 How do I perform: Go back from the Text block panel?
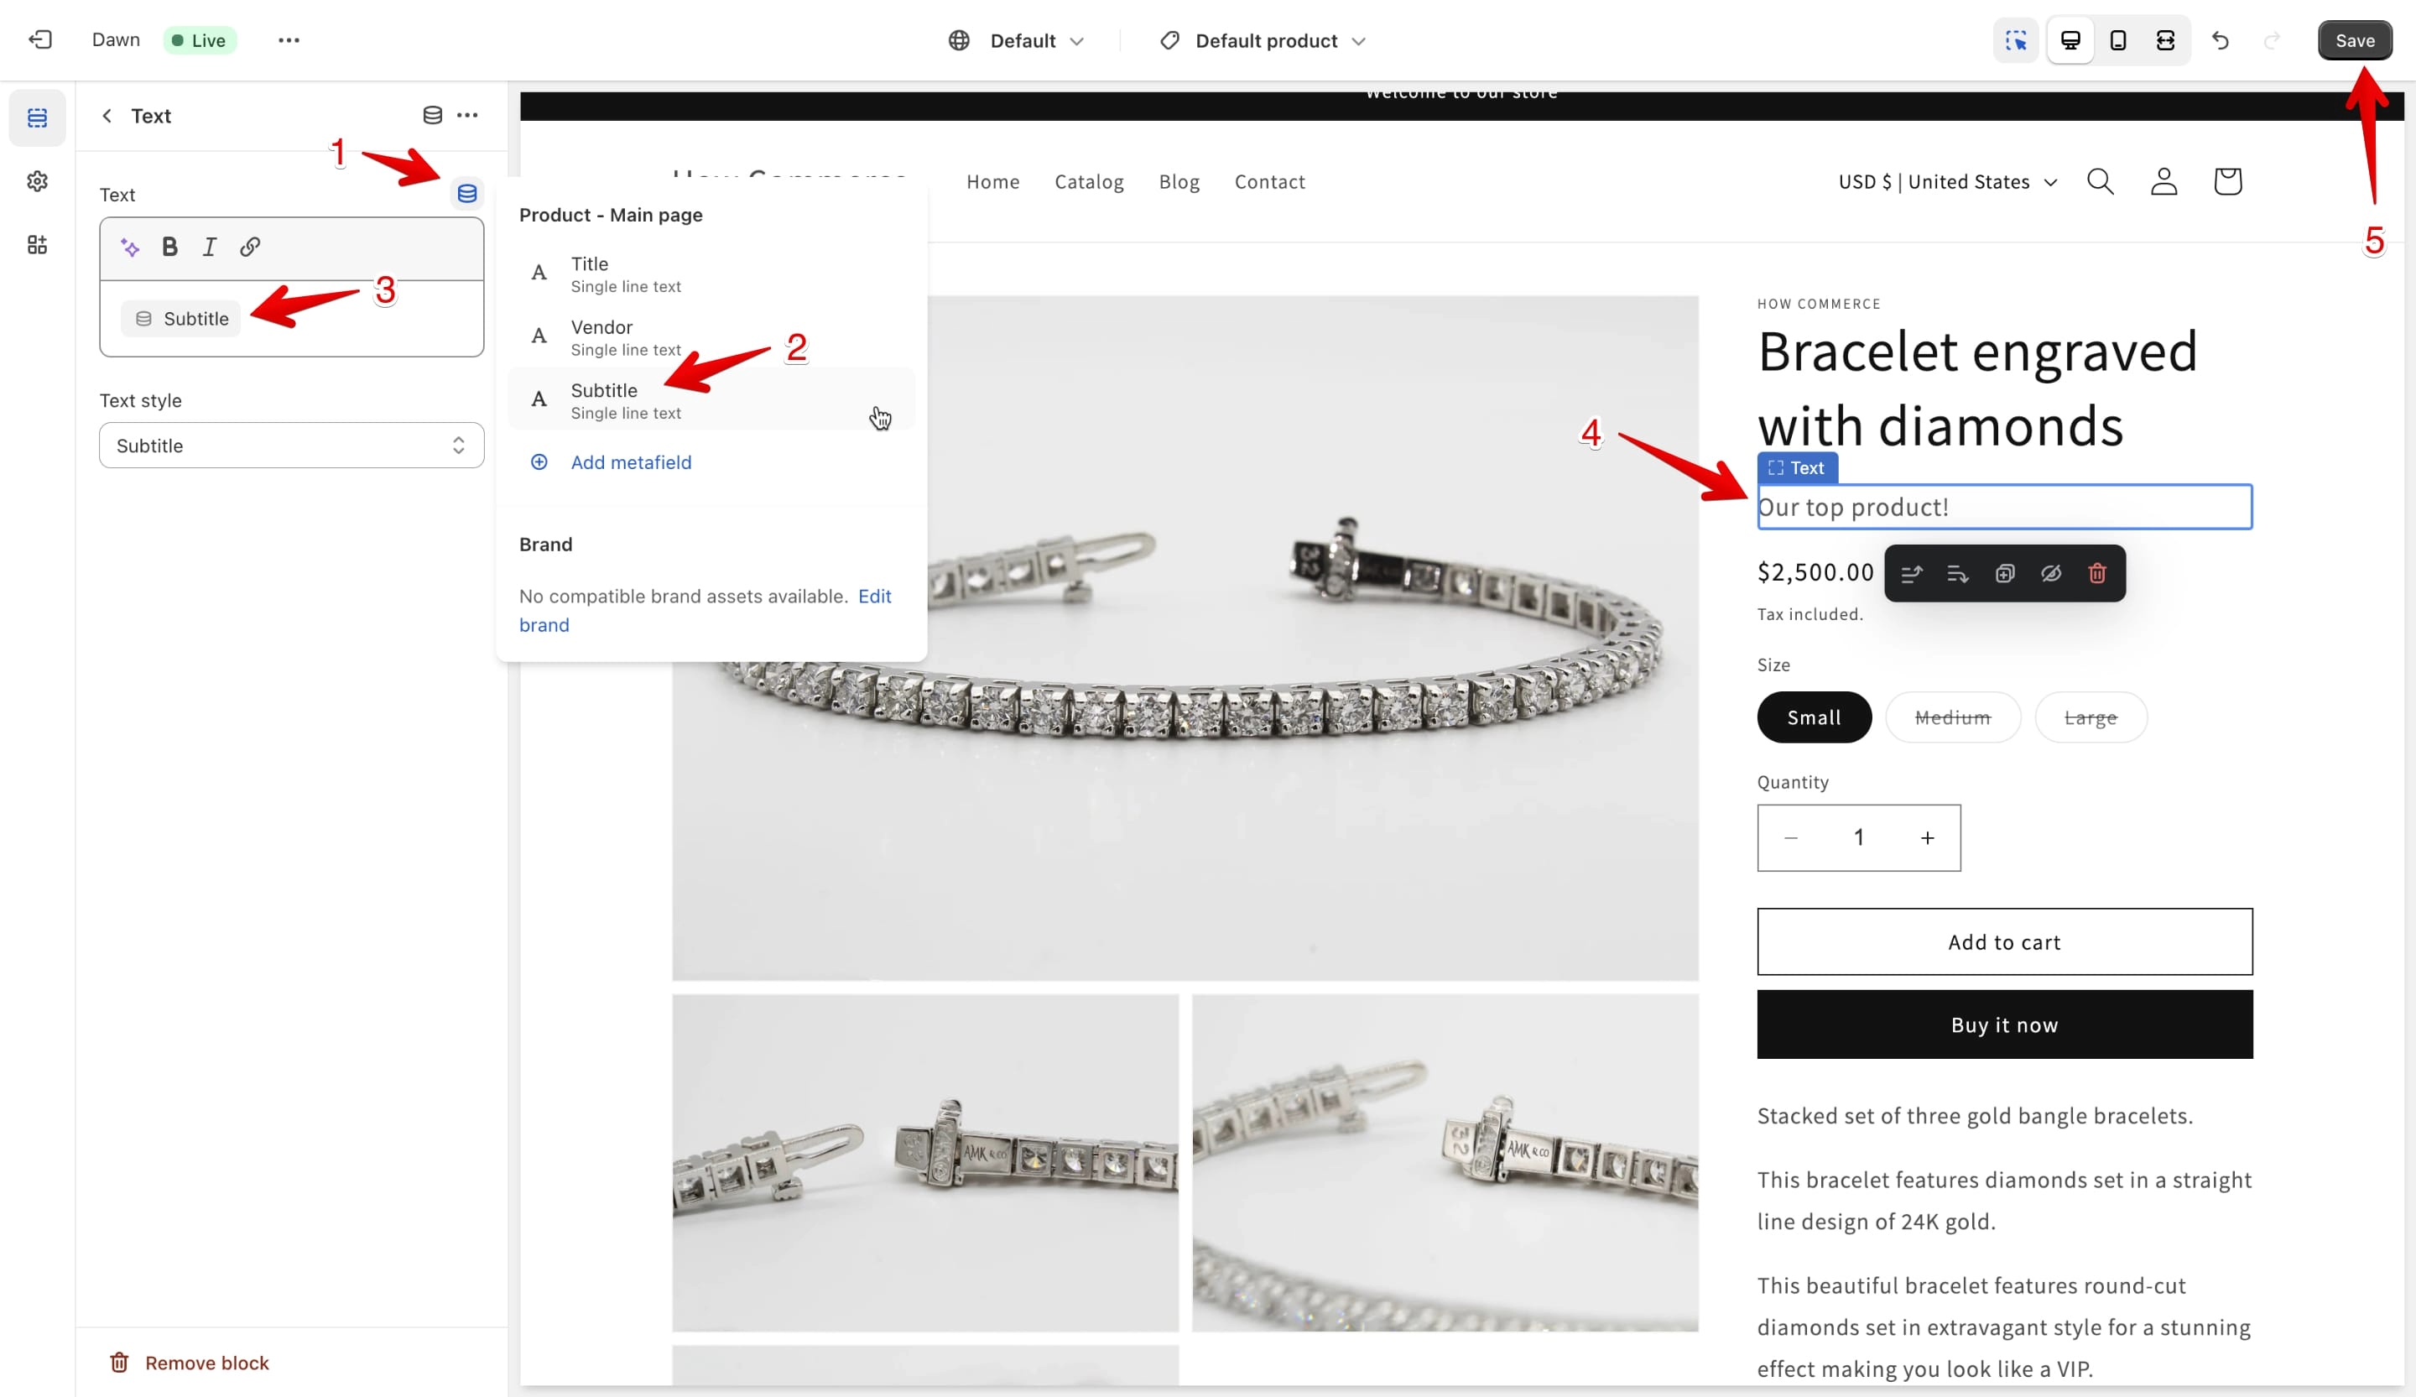click(107, 115)
